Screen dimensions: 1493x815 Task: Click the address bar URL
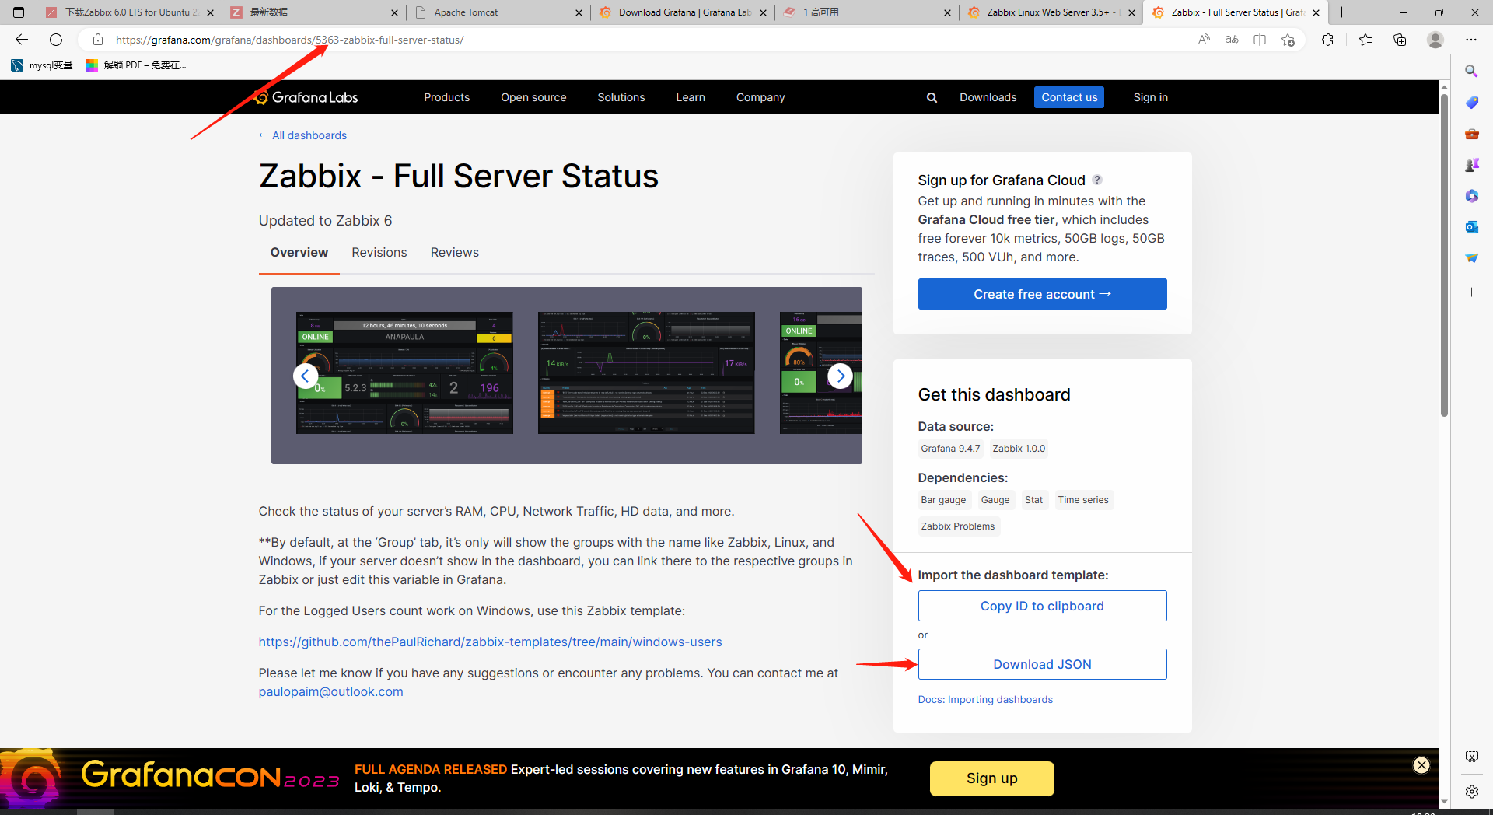tap(289, 40)
